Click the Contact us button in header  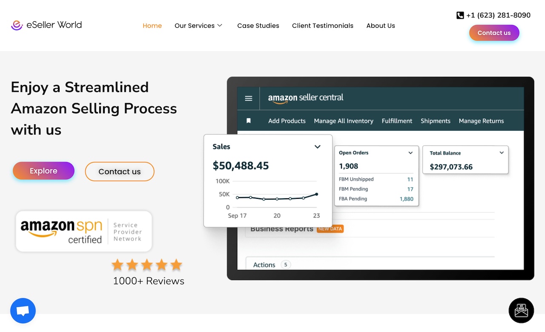[x=494, y=33]
